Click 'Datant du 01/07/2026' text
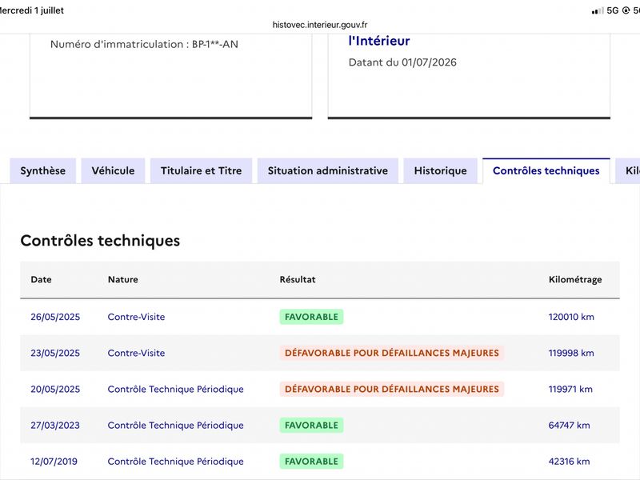640x480 pixels. click(x=402, y=62)
